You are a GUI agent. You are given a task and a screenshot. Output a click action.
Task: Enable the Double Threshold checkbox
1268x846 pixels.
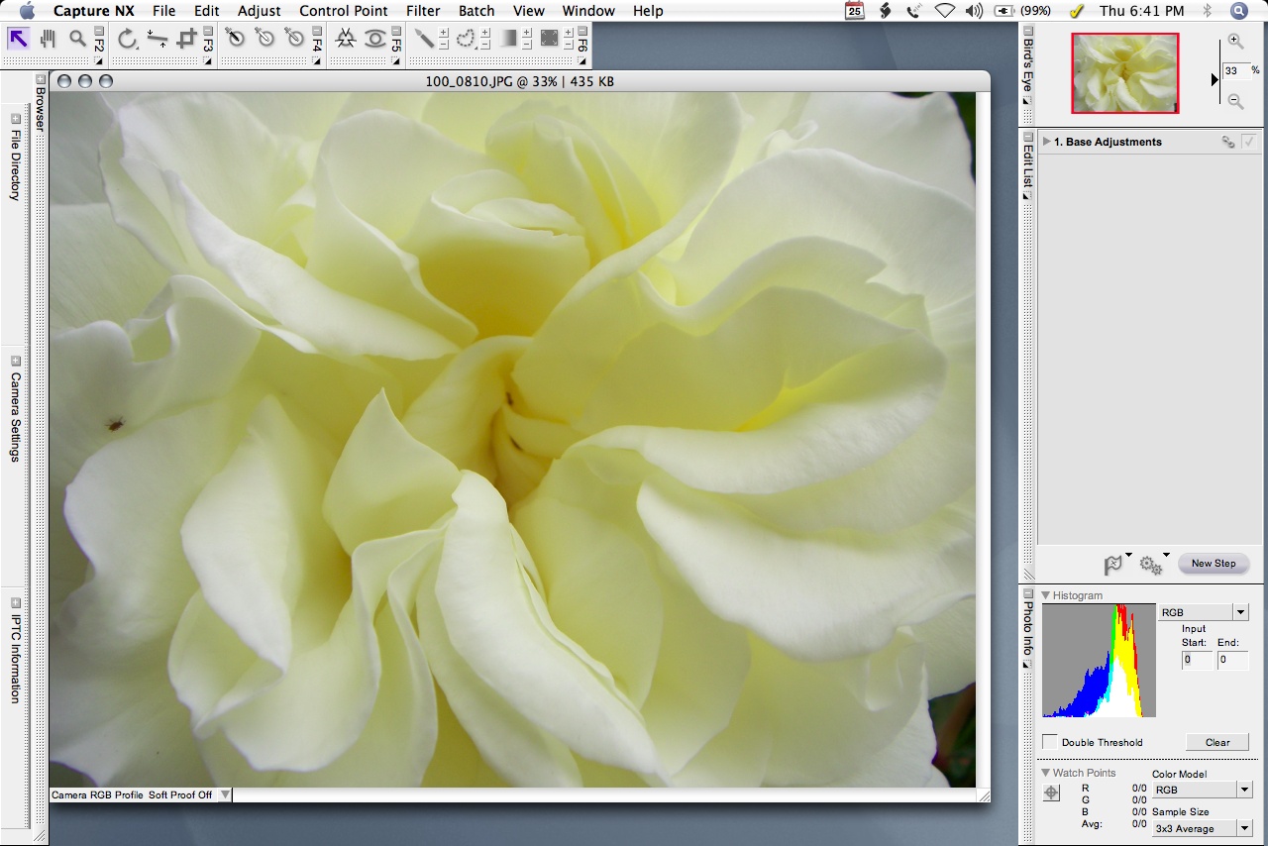tap(1050, 742)
